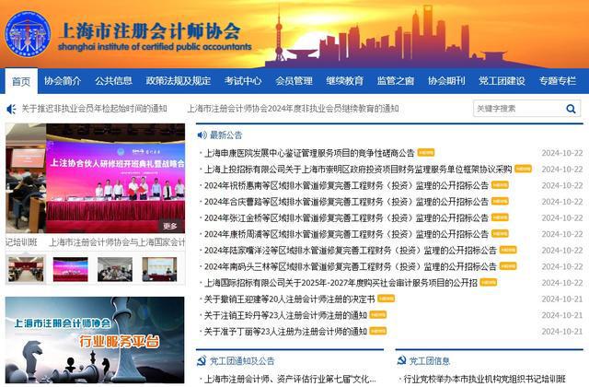
Task: Click the new badge after 上海申康医院 announcement
Action: (x=426, y=152)
